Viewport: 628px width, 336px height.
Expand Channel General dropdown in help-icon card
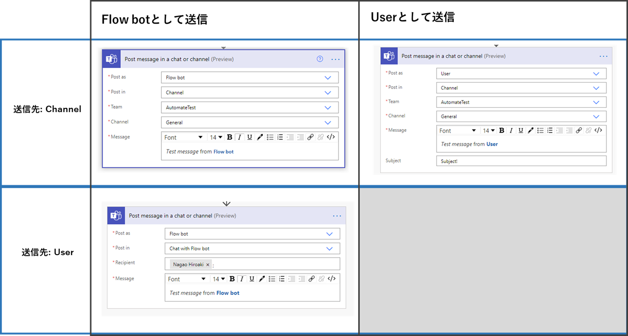coord(328,122)
